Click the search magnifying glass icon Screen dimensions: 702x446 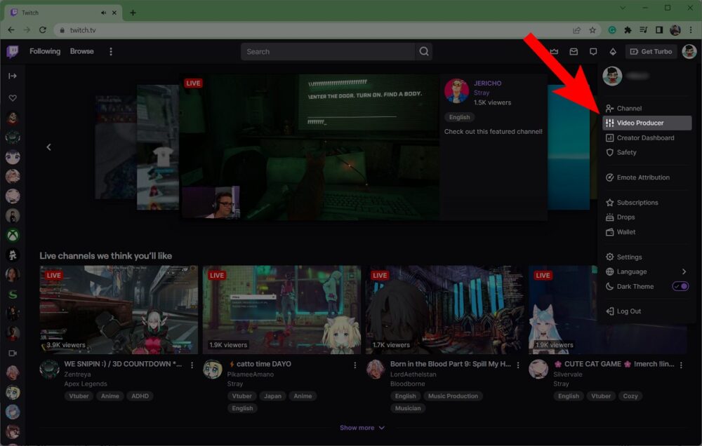point(424,51)
